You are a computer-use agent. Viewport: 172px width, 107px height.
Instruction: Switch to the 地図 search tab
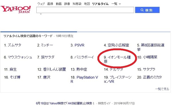[87, 4]
